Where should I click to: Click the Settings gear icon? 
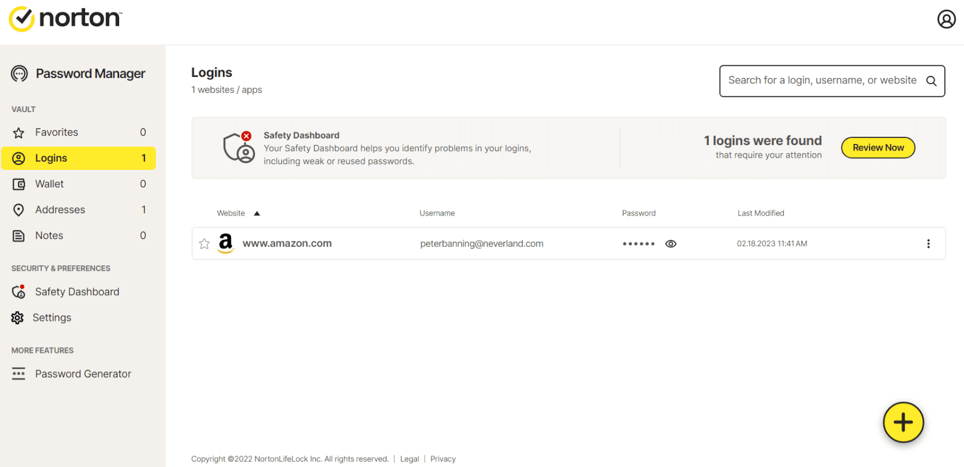(18, 318)
